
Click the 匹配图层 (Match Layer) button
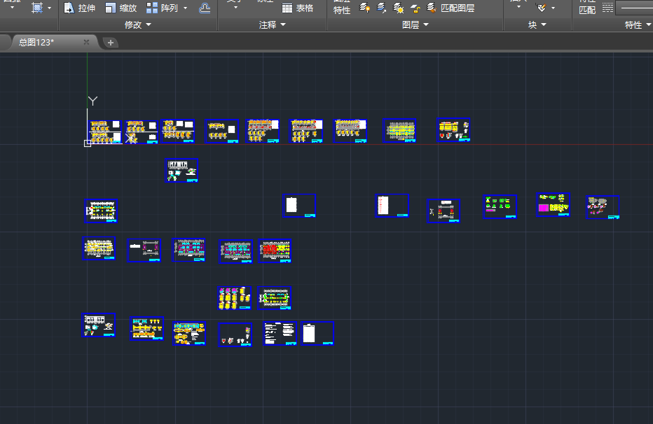pyautogui.click(x=451, y=8)
